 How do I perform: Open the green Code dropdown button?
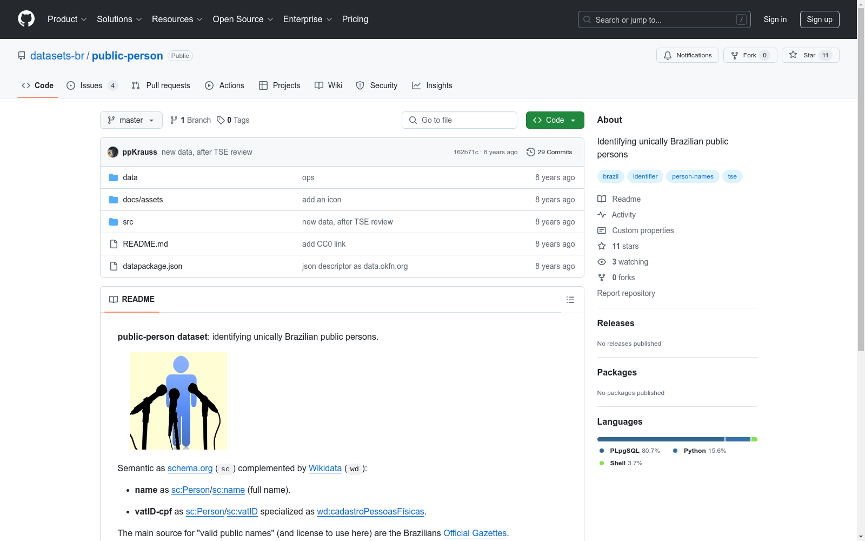pos(555,120)
